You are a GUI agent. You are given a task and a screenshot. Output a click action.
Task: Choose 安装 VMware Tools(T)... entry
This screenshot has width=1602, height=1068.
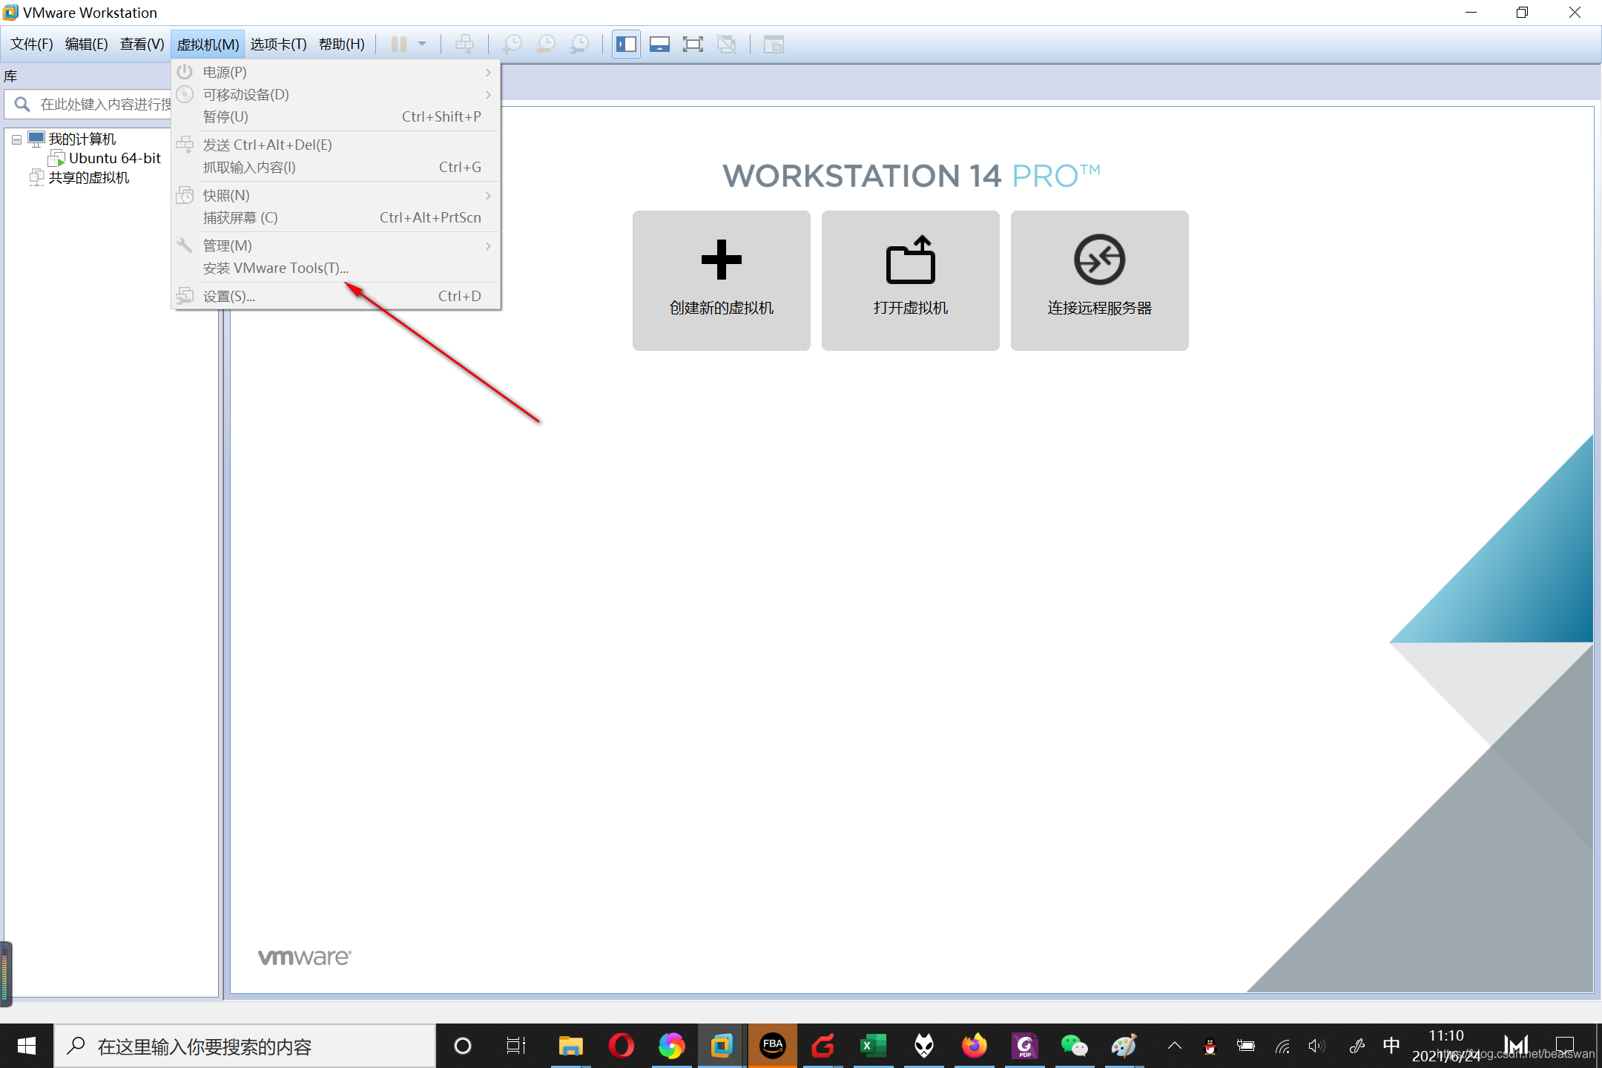(336, 268)
